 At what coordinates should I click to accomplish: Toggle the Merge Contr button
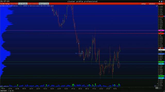(44, 4)
